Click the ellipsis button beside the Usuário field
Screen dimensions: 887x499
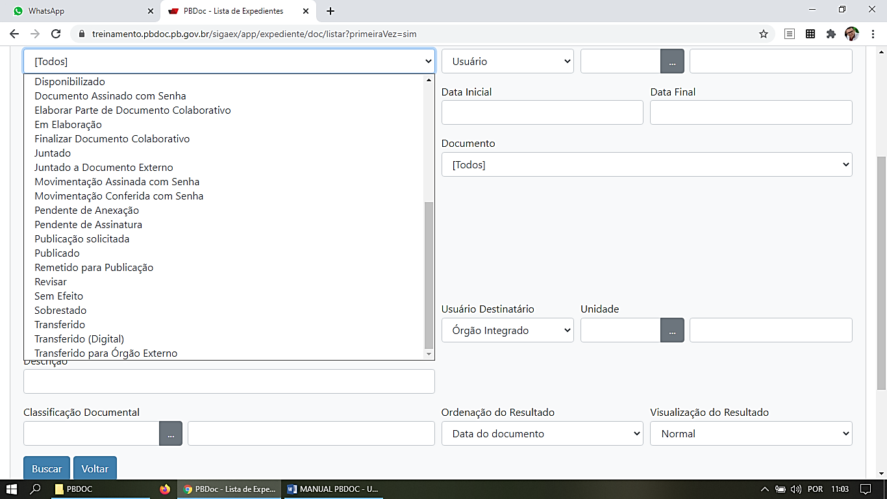pyautogui.click(x=672, y=61)
